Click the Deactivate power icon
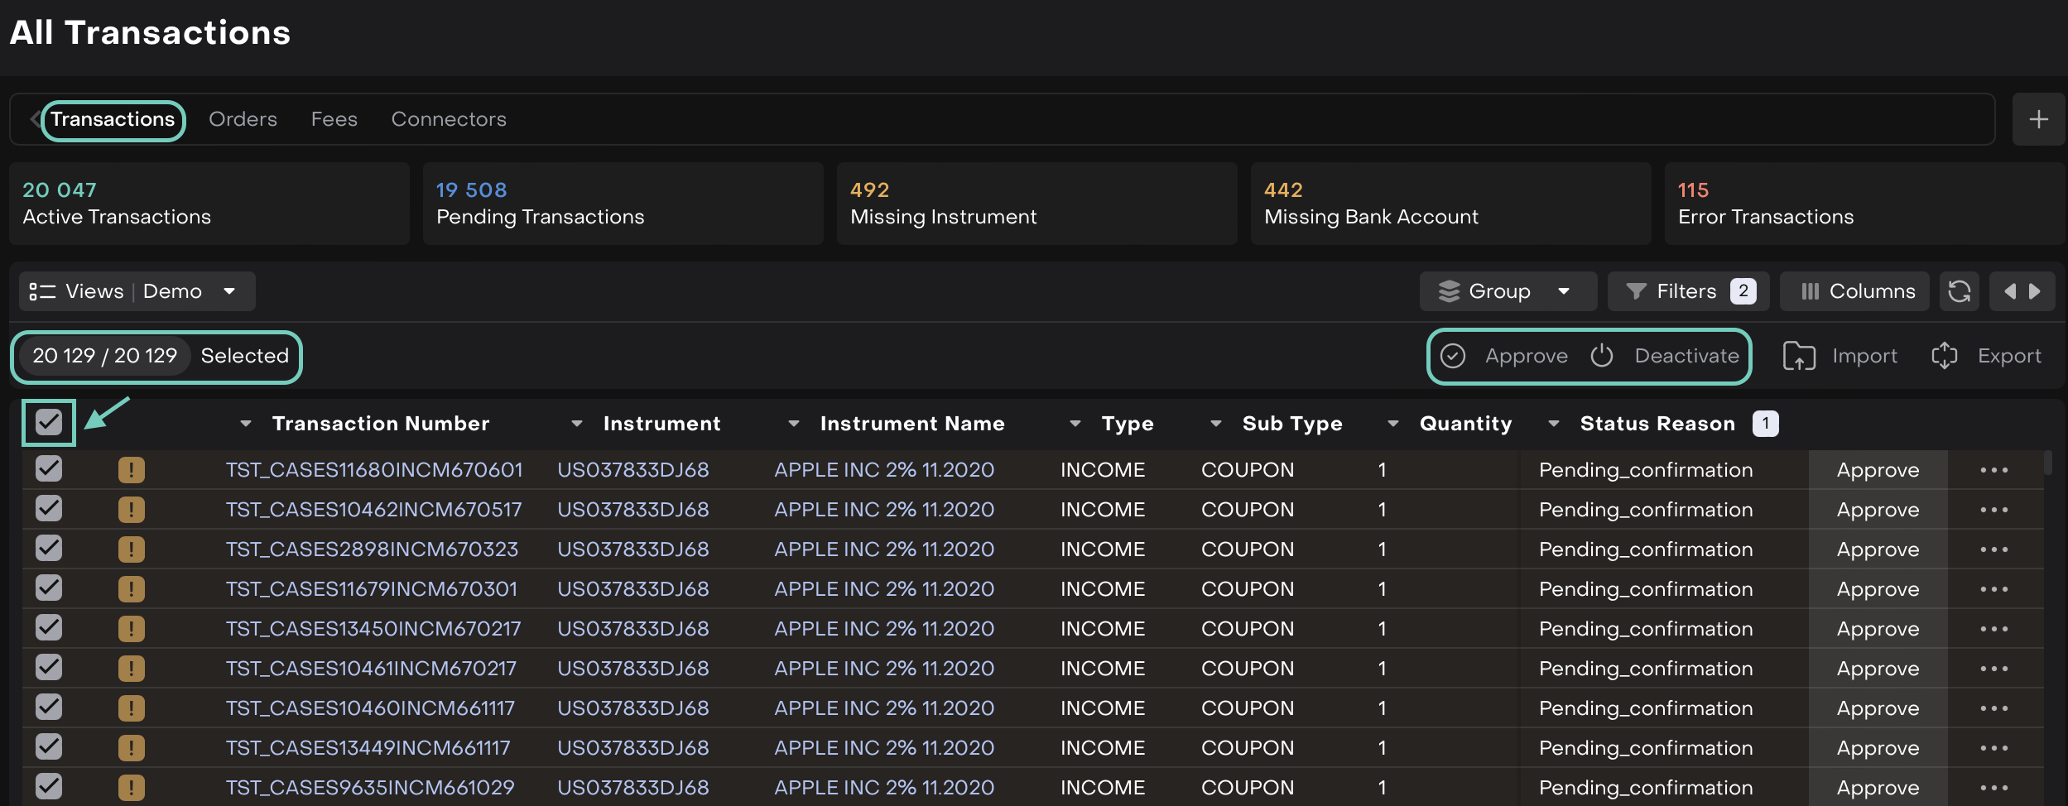 [1602, 356]
